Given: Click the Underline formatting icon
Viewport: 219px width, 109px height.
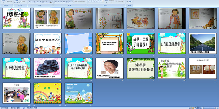Looking at the screenshot, I should (x=35, y=2).
